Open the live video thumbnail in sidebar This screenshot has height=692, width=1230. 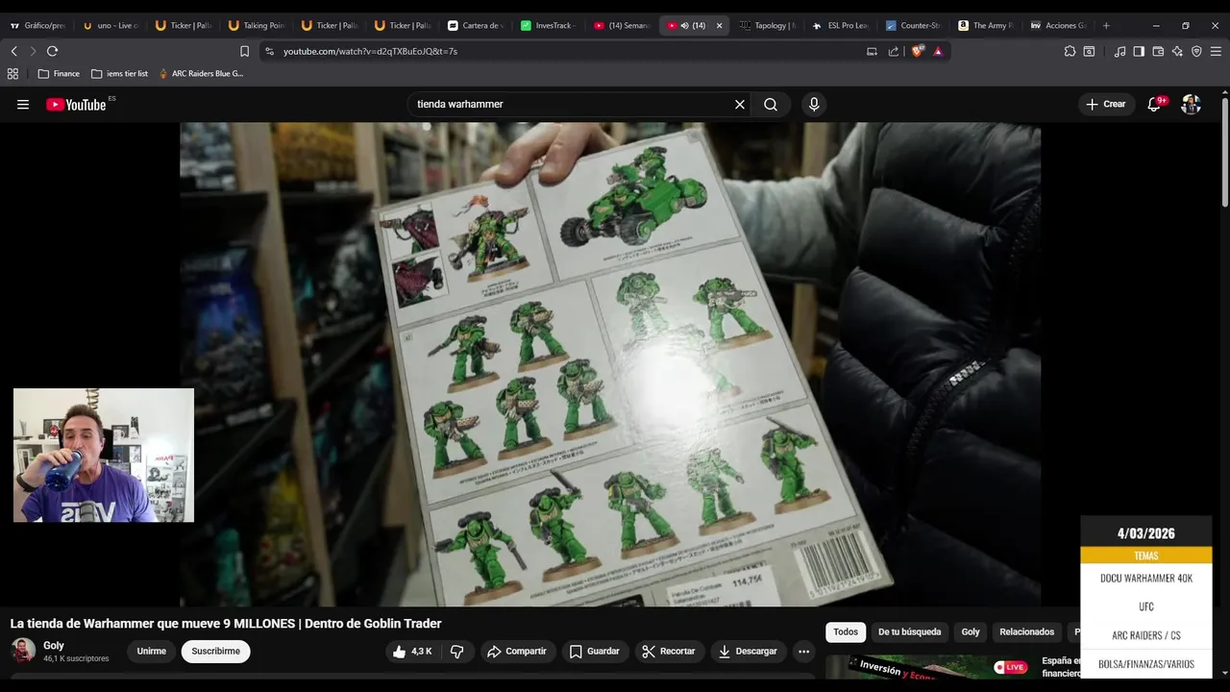click(927, 667)
